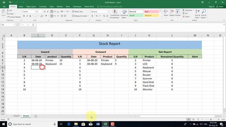Toggle Underline formatting
This screenshot has height=127, width=226.
30,16
